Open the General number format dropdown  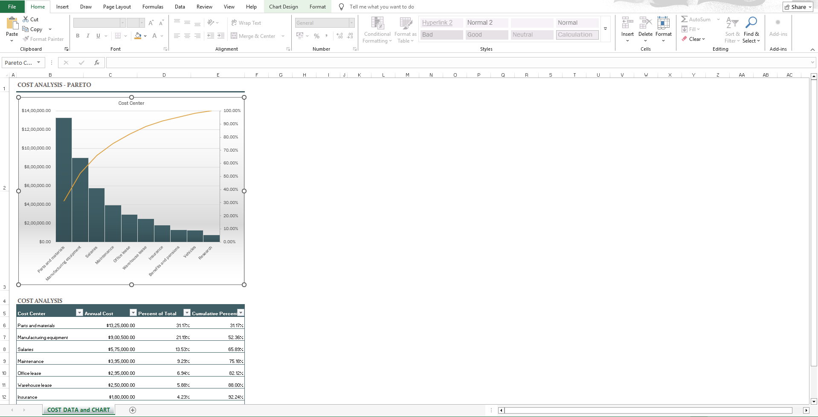click(352, 23)
